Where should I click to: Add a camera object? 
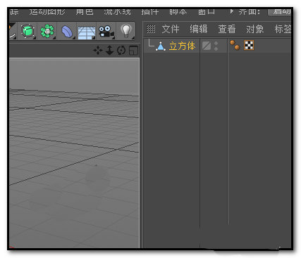point(106,32)
